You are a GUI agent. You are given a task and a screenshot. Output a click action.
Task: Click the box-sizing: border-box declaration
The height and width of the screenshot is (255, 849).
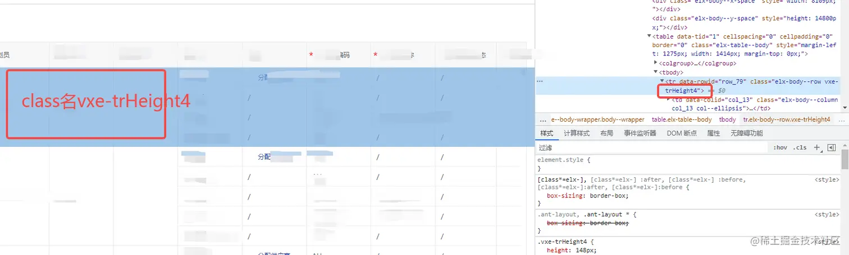click(588, 196)
